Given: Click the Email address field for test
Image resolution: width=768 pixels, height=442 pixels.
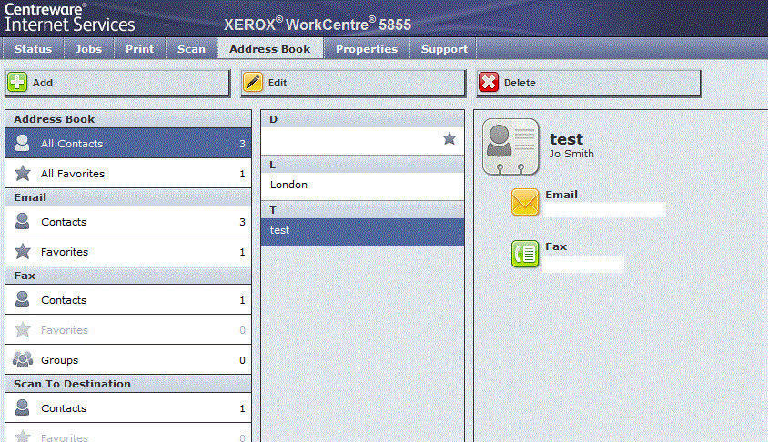Looking at the screenshot, I should tap(604, 210).
